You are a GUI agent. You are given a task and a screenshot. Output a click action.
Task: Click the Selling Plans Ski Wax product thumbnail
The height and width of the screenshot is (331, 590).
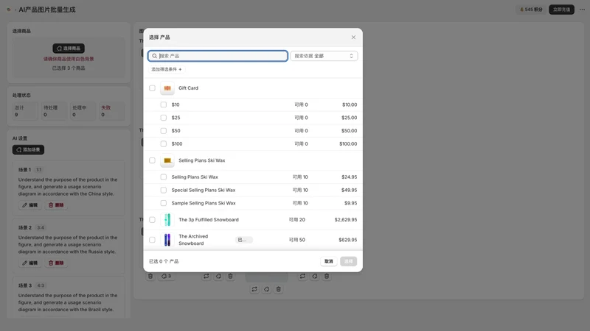pos(167,160)
